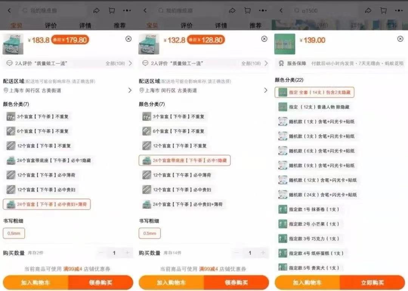
Task: Switch to the 评价 tab in the left screen
Action: point(51,26)
